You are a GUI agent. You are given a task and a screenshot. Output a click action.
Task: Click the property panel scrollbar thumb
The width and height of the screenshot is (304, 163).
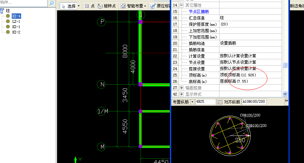point(285,65)
